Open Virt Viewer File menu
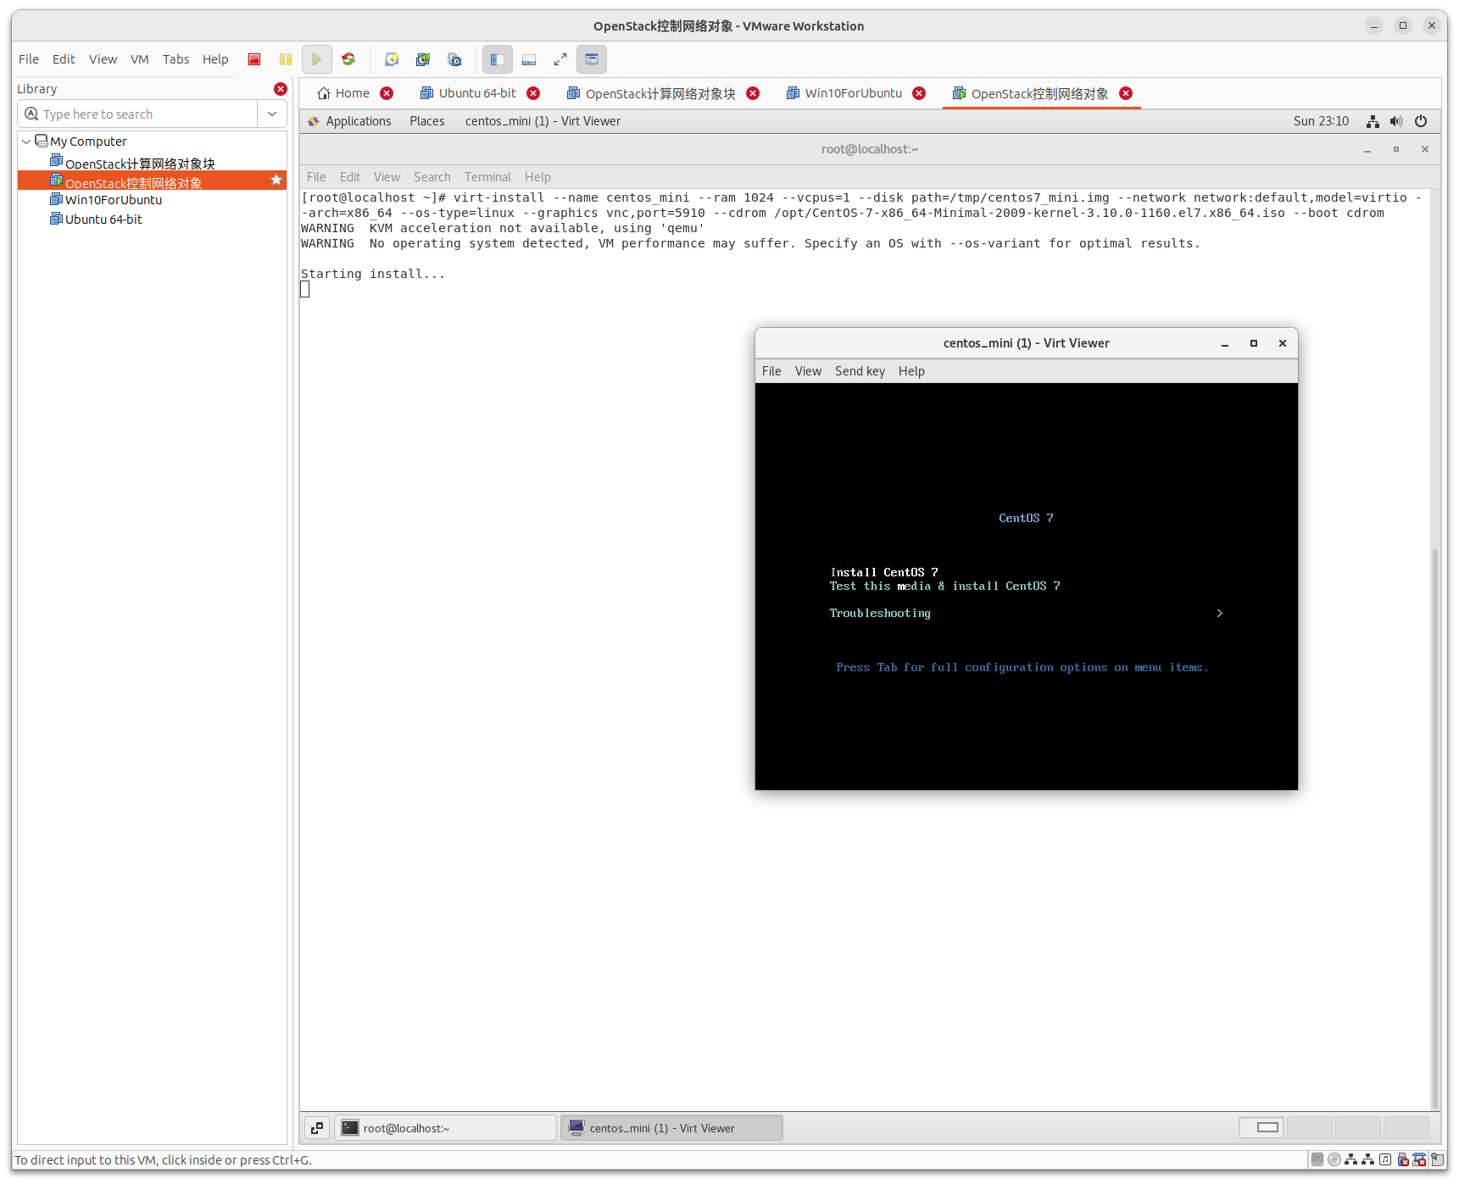This screenshot has height=1184, width=1459. (x=771, y=371)
